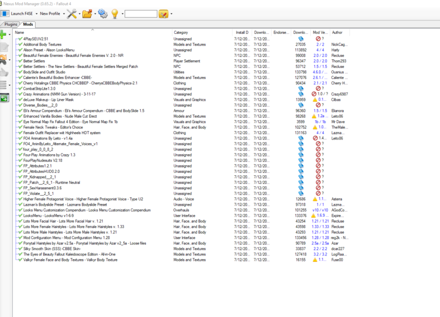Viewport: 440px width, 317px height.
Task: Toggle the checkmark on the first Better Settlers row
Action: pyautogui.click(x=20, y=61)
